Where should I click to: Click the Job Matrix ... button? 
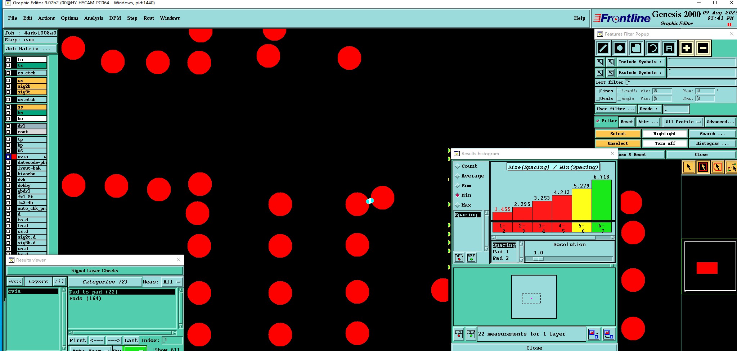30,49
